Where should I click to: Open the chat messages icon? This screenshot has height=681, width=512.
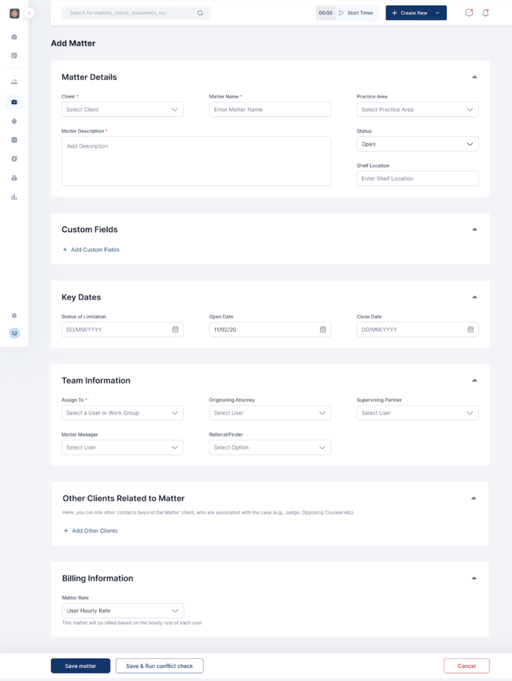click(469, 13)
